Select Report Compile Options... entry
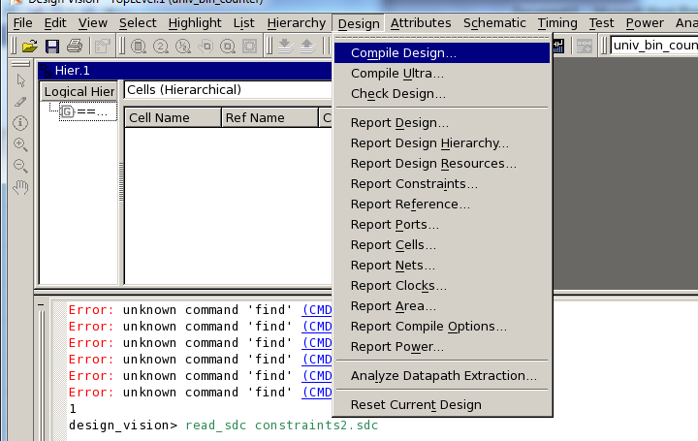This screenshot has width=698, height=441. [442, 327]
